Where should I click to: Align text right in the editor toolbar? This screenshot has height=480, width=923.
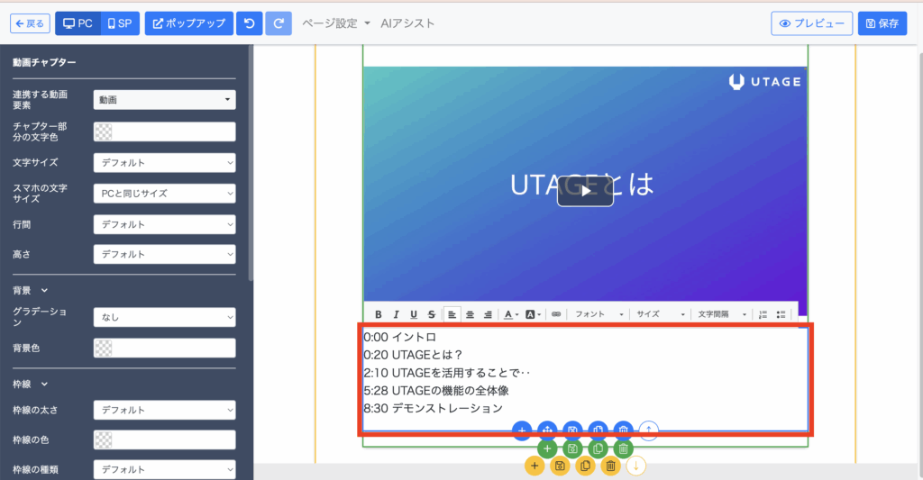click(488, 314)
